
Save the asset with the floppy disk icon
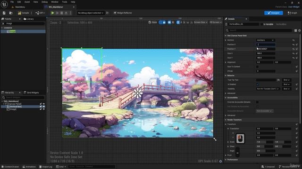[4, 13]
